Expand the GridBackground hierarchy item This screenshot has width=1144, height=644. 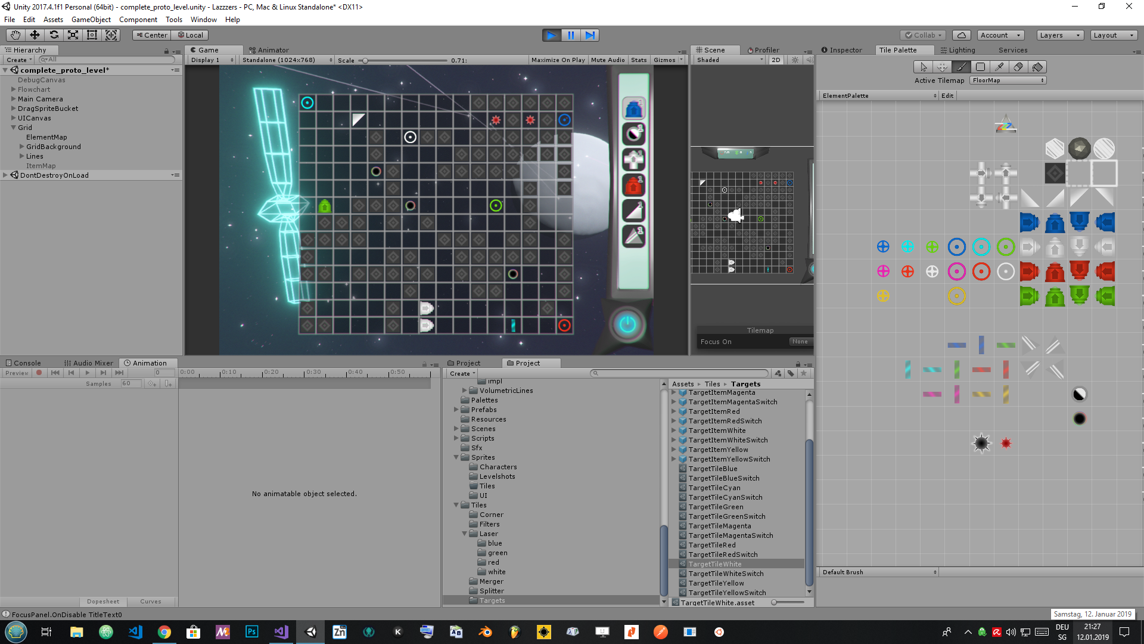22,147
